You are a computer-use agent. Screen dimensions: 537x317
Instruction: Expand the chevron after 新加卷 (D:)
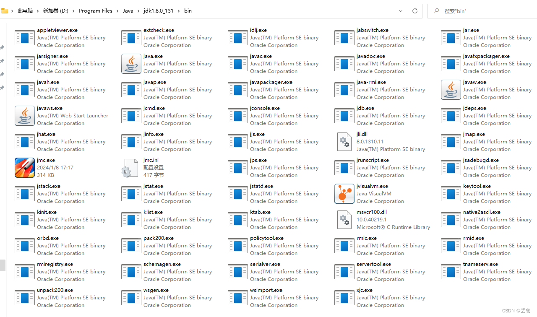(74, 11)
